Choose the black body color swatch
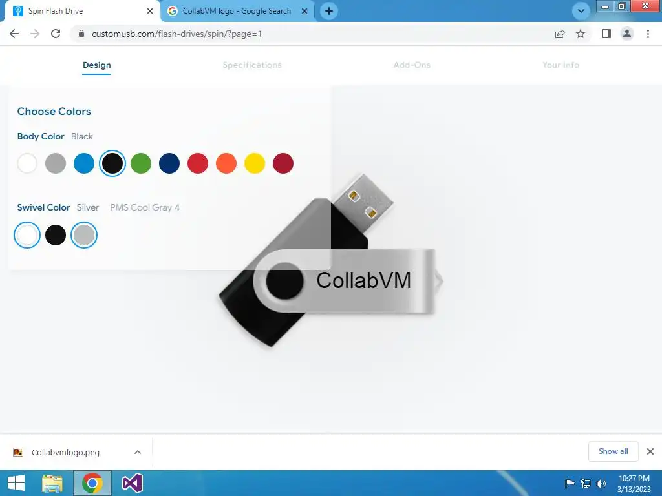The image size is (662, 496). 112,163
